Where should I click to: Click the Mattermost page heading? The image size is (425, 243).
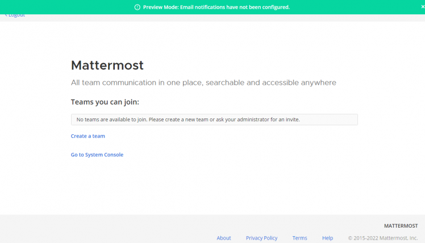coord(107,65)
